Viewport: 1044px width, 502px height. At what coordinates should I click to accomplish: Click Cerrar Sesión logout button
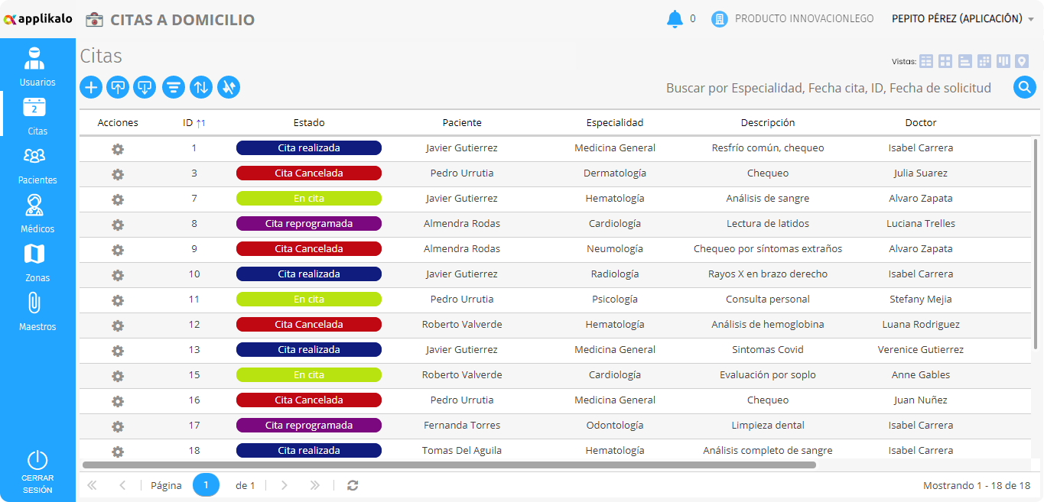(37, 472)
